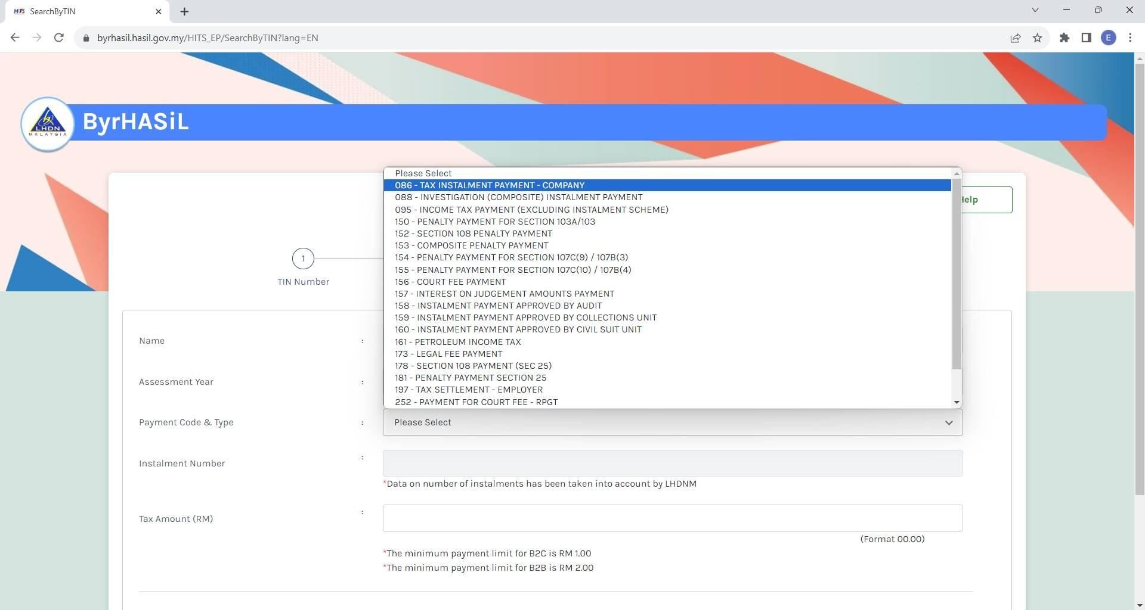Viewport: 1145px width, 610px height.
Task: Click the browser back arrow
Action: 15,38
